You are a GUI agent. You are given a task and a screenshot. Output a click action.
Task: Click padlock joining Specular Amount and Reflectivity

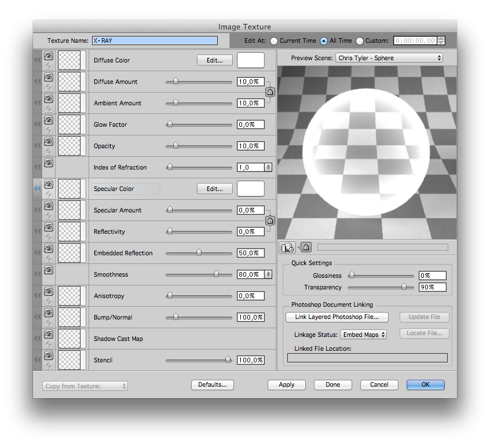point(269,221)
